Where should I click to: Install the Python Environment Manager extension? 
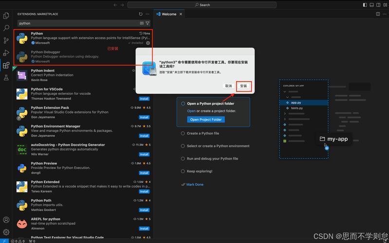[x=144, y=136]
